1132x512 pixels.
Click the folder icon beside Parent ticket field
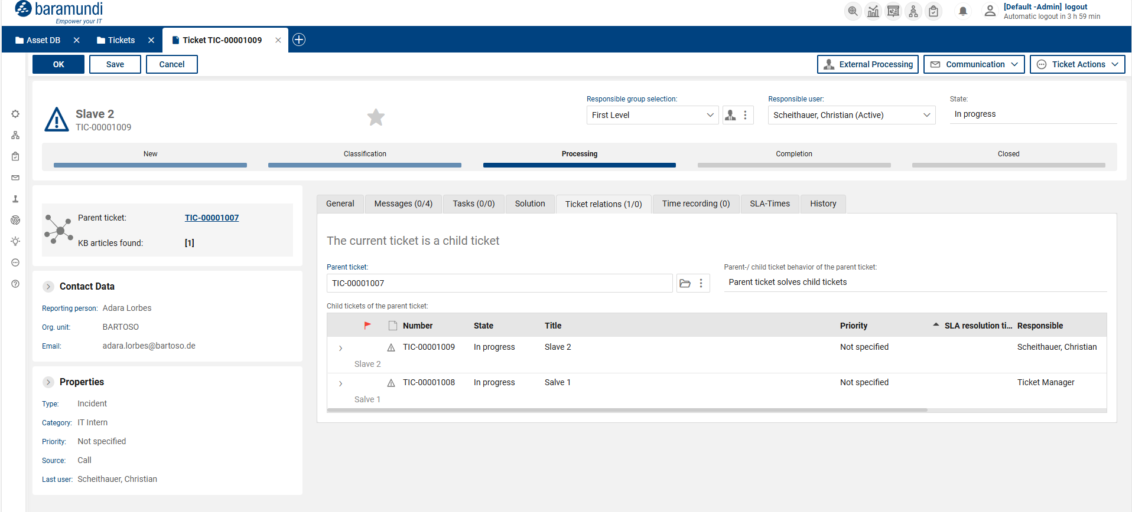click(x=685, y=283)
